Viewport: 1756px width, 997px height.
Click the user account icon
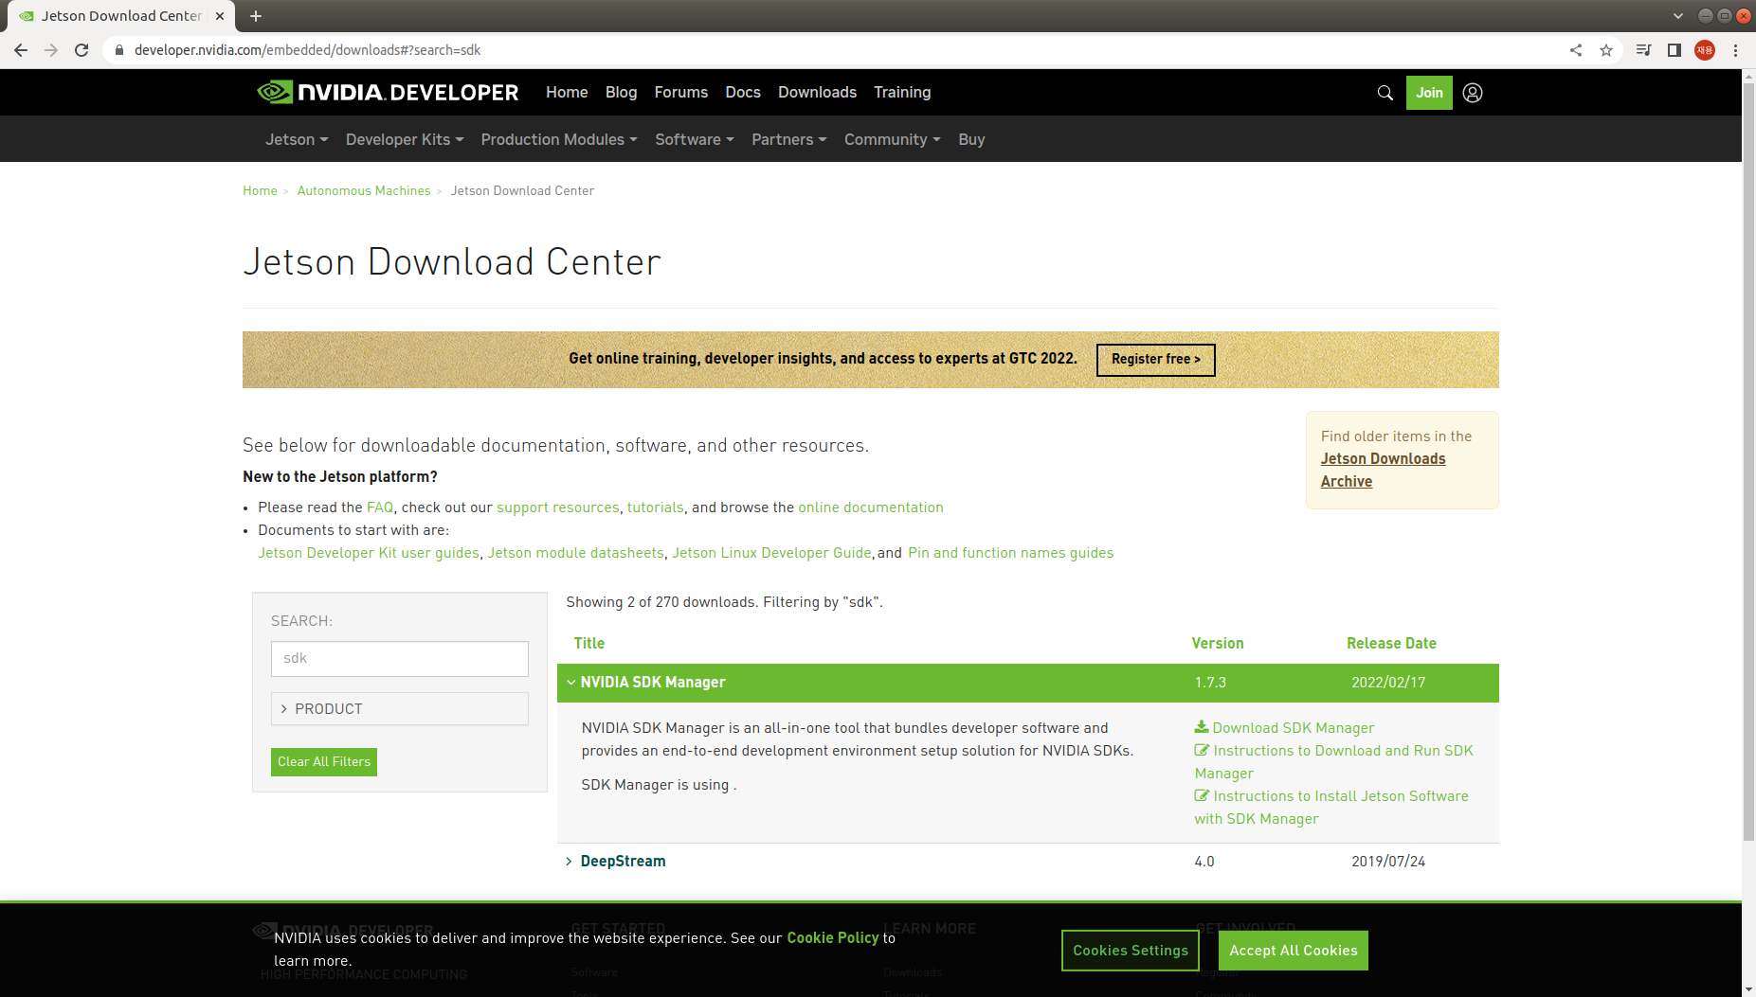coord(1473,93)
